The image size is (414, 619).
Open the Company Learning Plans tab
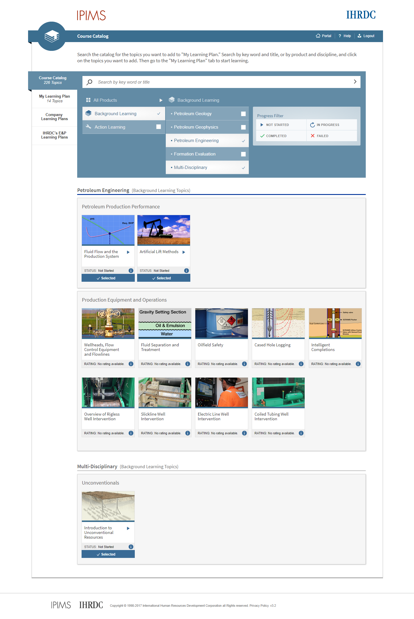(54, 117)
